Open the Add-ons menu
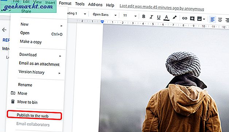This screenshot has width=229, height=132. (x=95, y=4)
